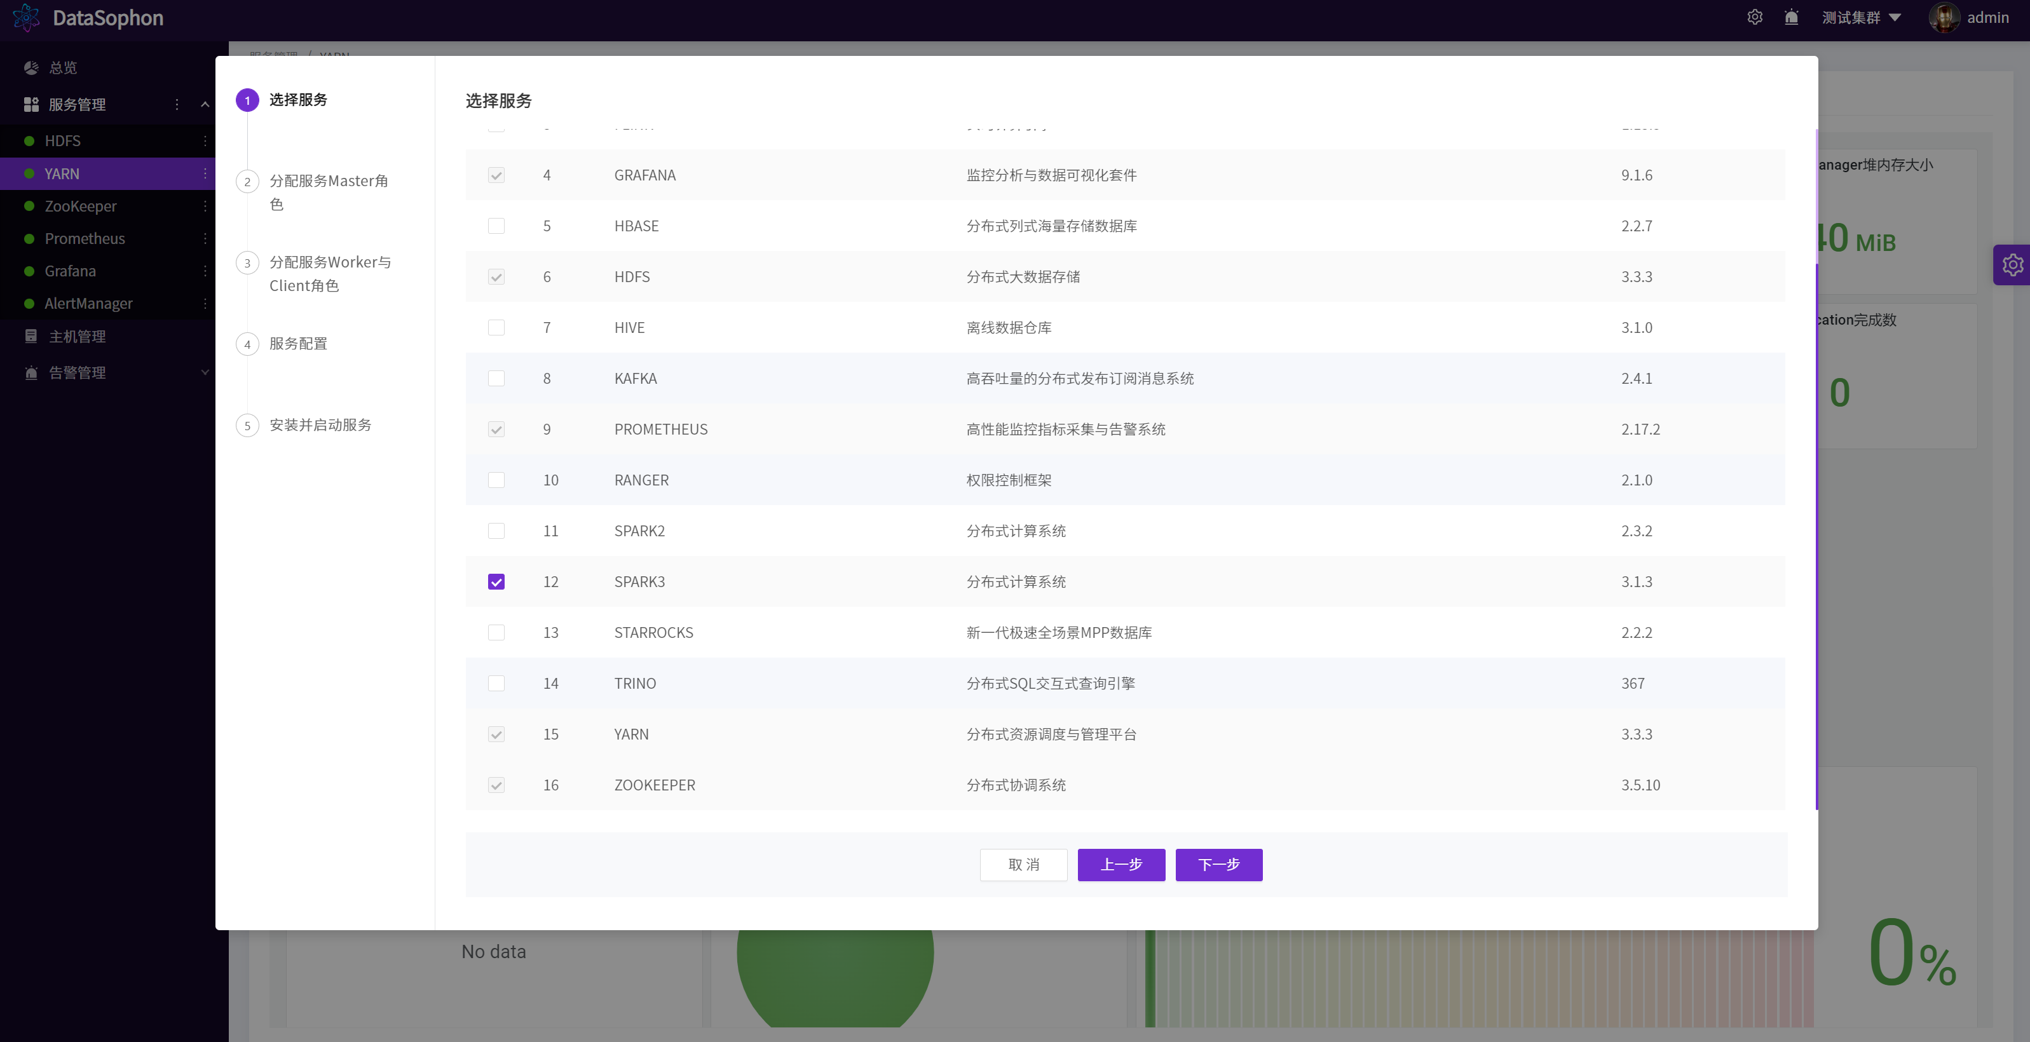Click the YARN row name cell

click(x=631, y=734)
